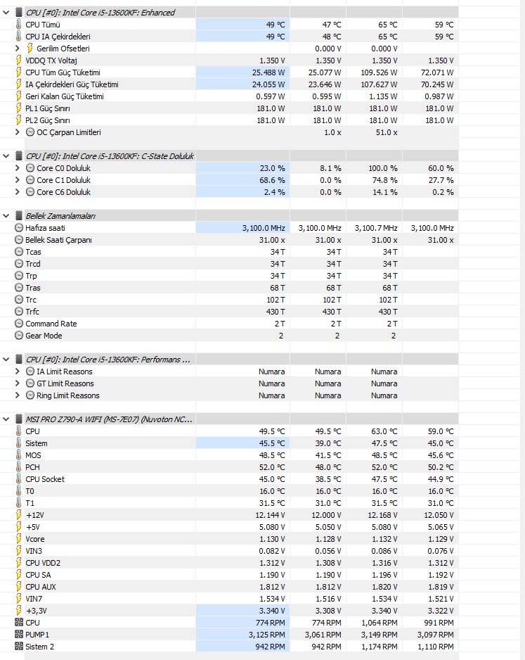Click clock icon beside Tcas

[19, 252]
